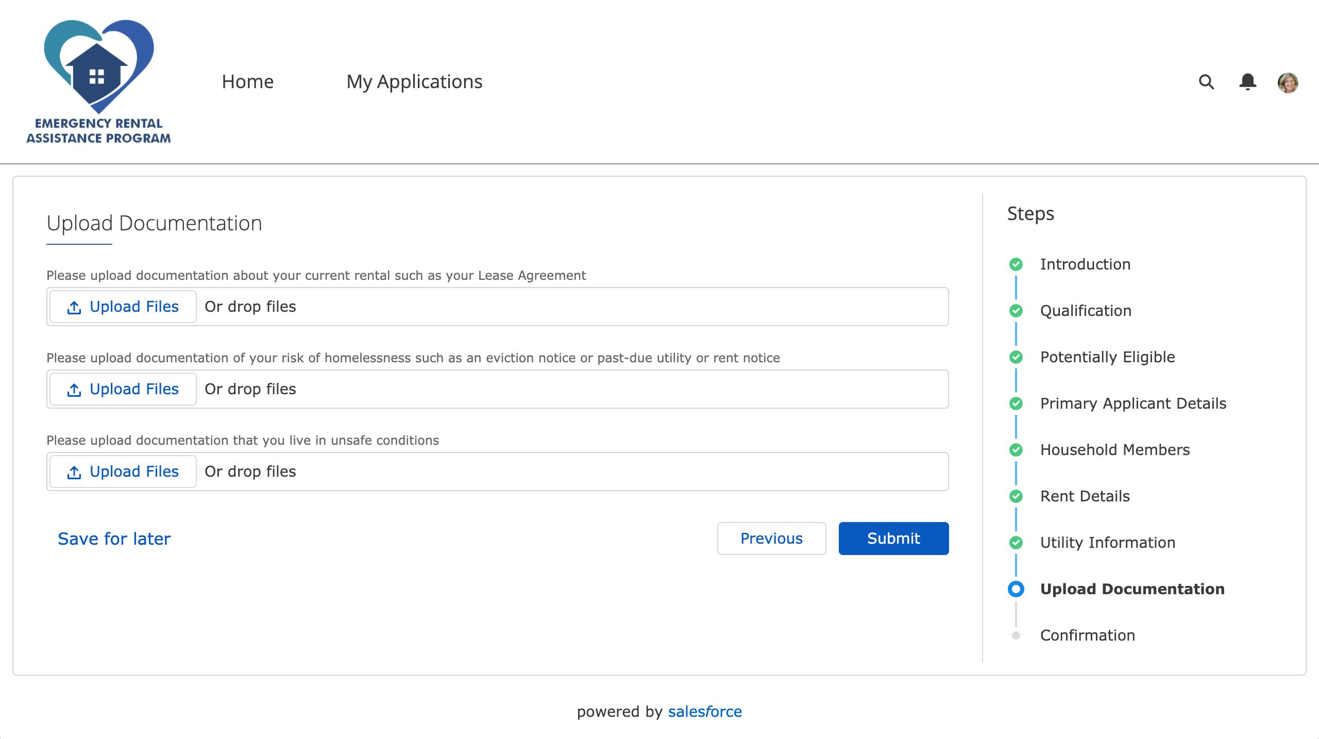The image size is (1319, 739).
Task: Select the Rent Details step label
Action: [1085, 496]
